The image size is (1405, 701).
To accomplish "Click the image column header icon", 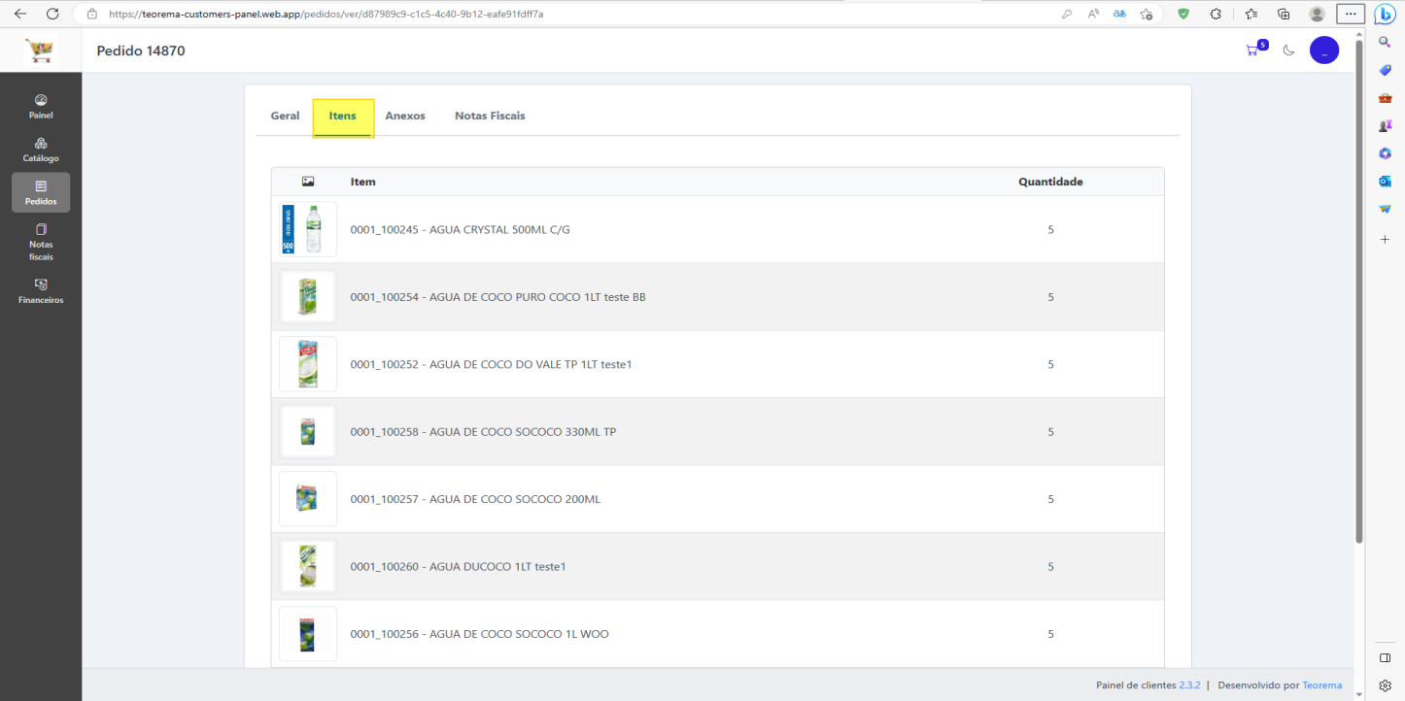I will click(308, 182).
